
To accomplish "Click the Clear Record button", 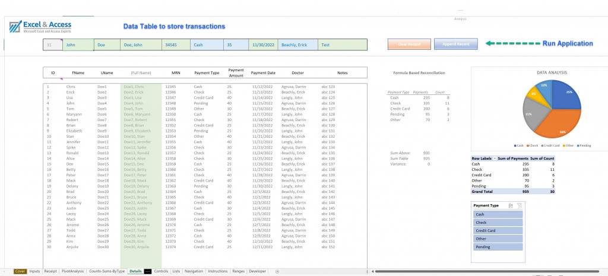I will pos(409,44).
